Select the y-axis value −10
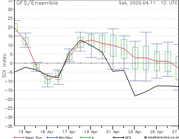This screenshot has width=179, height=139. [x=9, y=81]
